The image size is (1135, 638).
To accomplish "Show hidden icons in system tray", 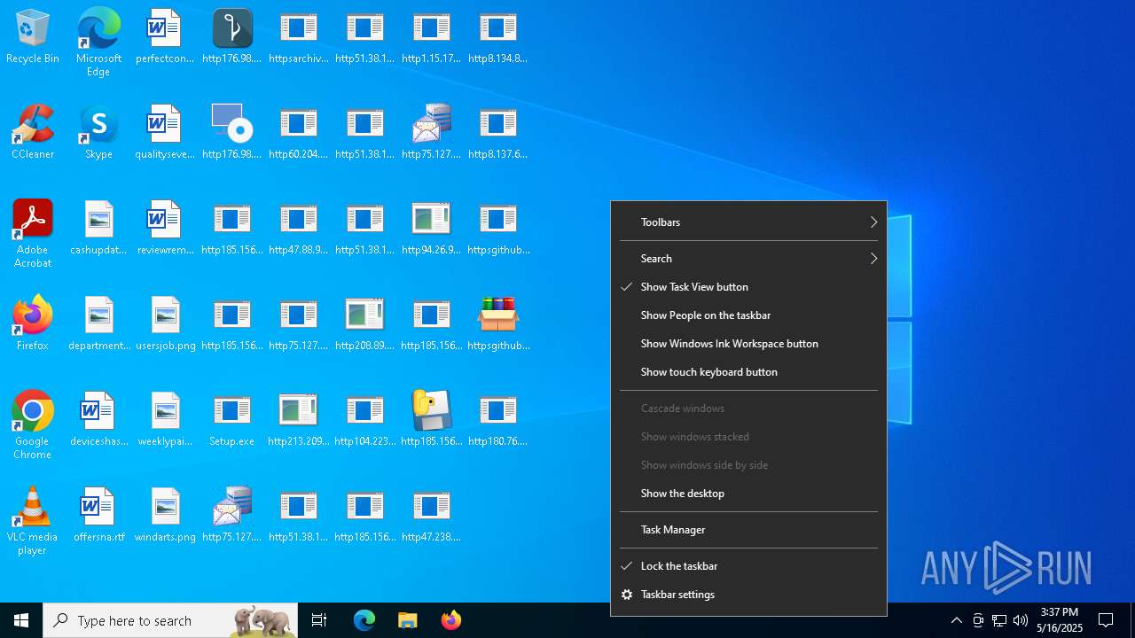I will 956,620.
